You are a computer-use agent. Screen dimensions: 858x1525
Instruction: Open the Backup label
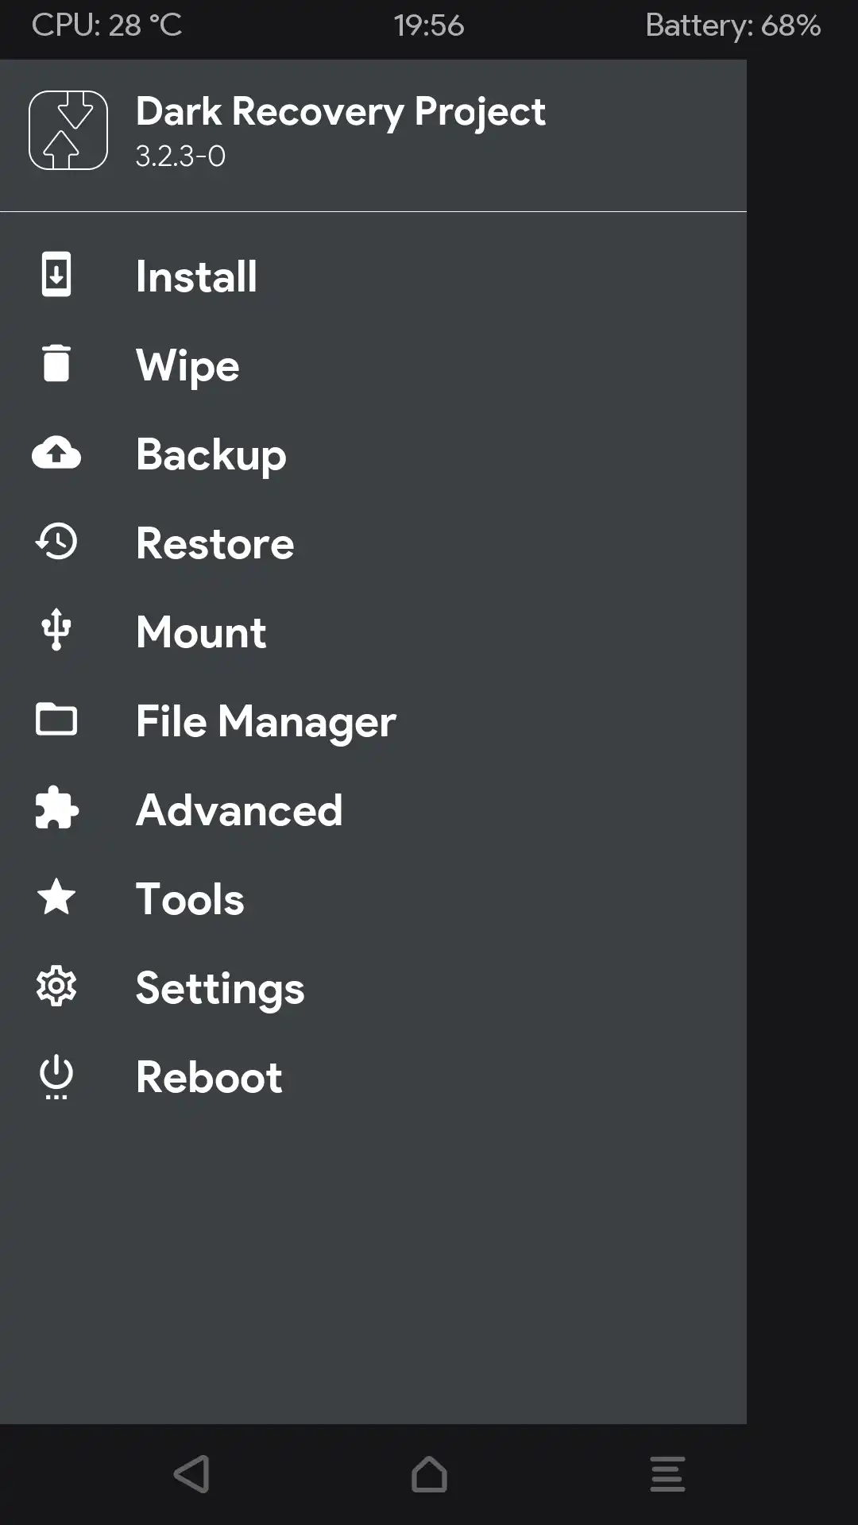tap(211, 454)
